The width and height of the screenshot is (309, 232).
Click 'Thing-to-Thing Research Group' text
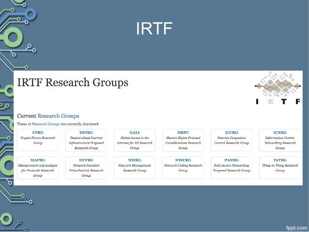[280, 168]
